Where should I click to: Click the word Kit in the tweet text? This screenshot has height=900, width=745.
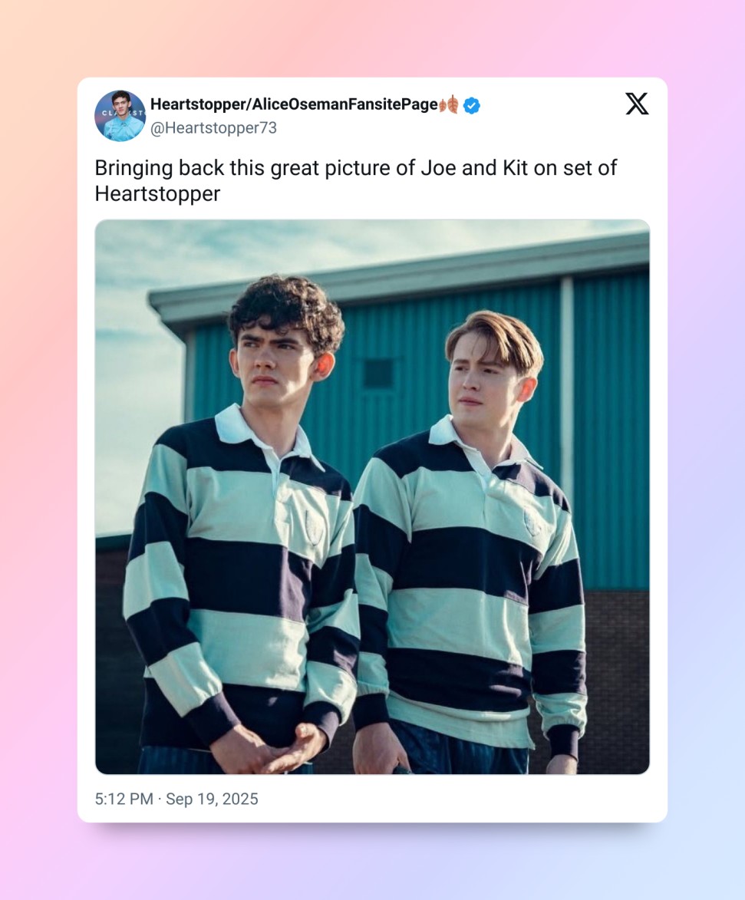pos(515,167)
